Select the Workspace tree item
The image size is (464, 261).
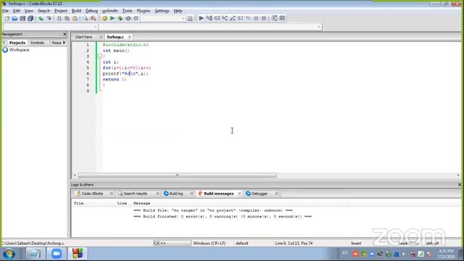click(x=19, y=50)
